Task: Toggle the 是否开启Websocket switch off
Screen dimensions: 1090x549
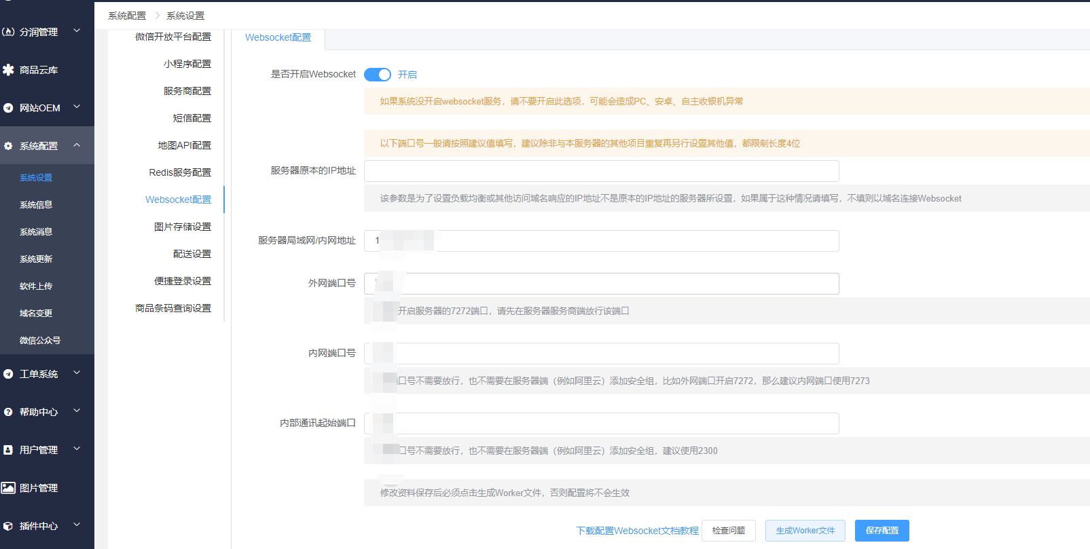Action: click(377, 75)
